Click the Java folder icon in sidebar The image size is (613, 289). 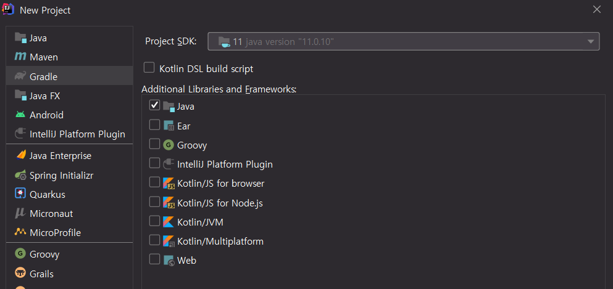coord(20,38)
